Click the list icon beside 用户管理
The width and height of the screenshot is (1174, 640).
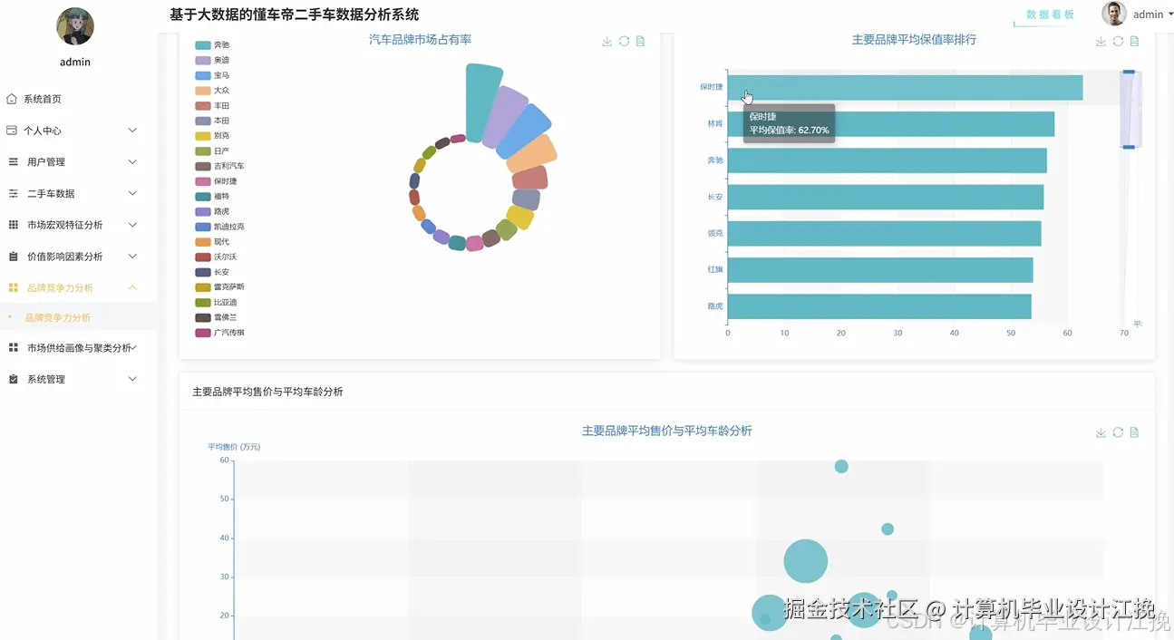(x=13, y=161)
